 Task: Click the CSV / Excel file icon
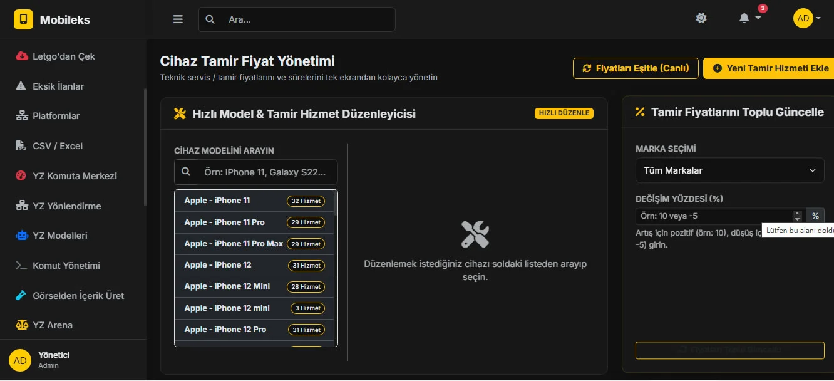point(22,146)
